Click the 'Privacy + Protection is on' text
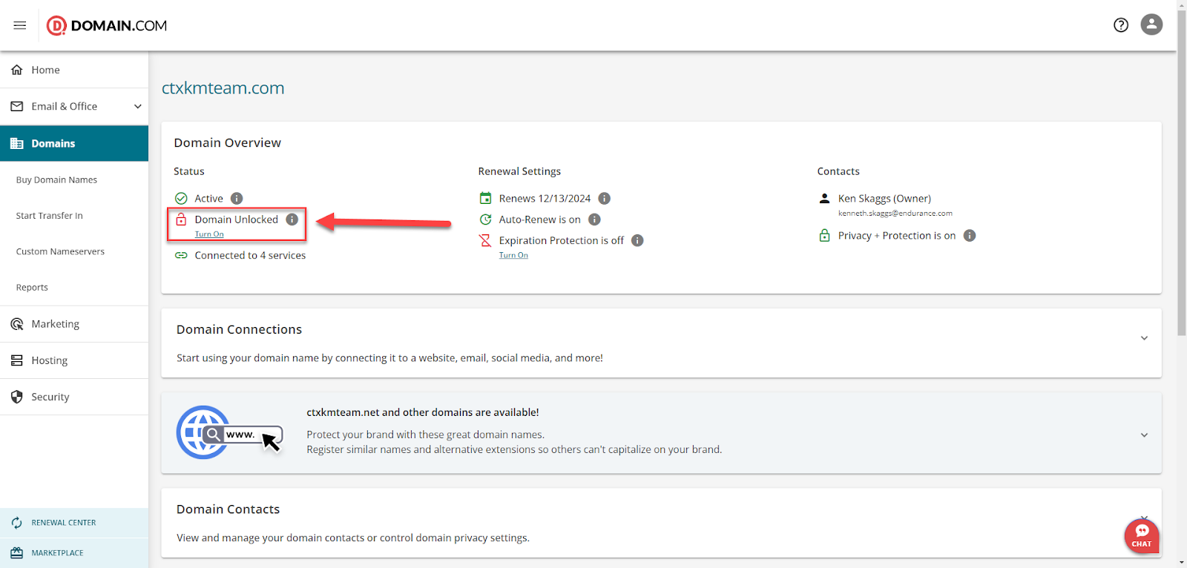The image size is (1187, 568). coord(897,236)
